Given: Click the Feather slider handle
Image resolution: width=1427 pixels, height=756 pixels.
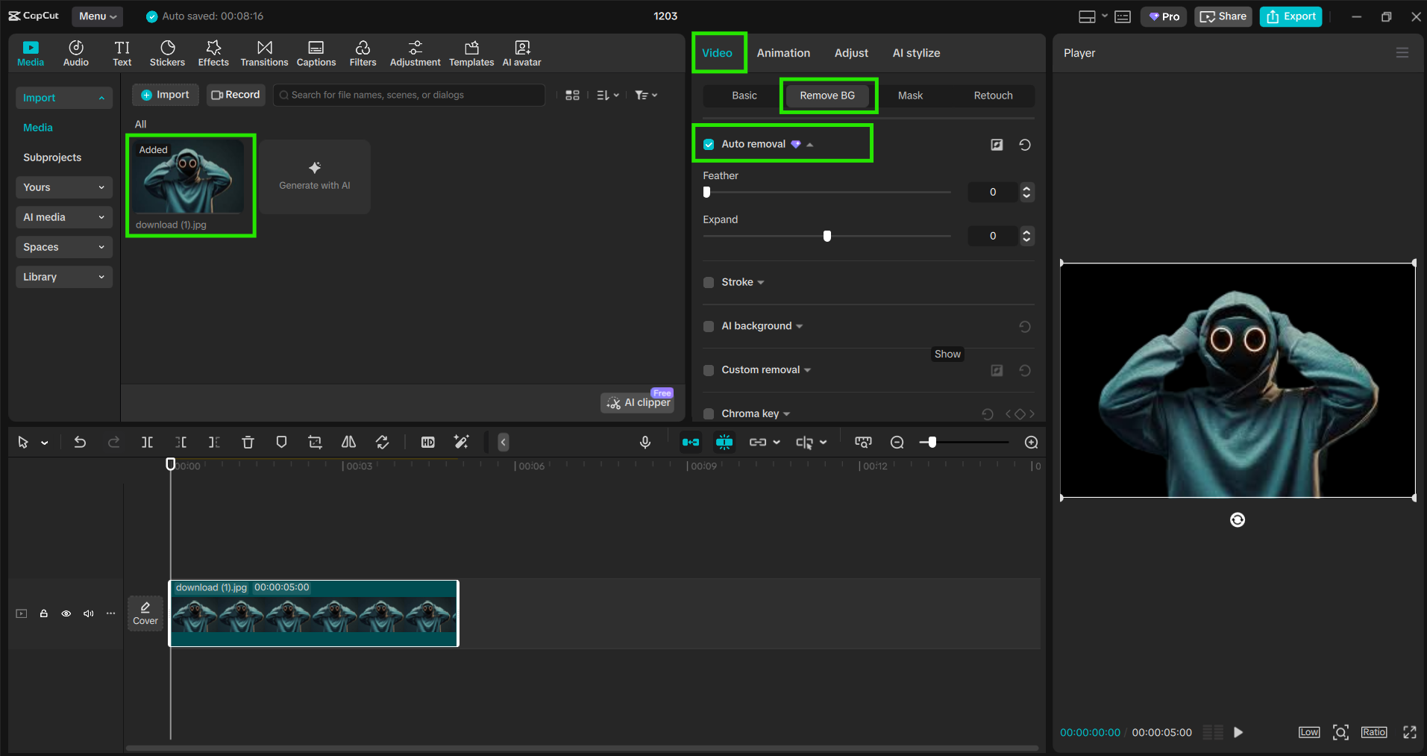Looking at the screenshot, I should [x=706, y=192].
